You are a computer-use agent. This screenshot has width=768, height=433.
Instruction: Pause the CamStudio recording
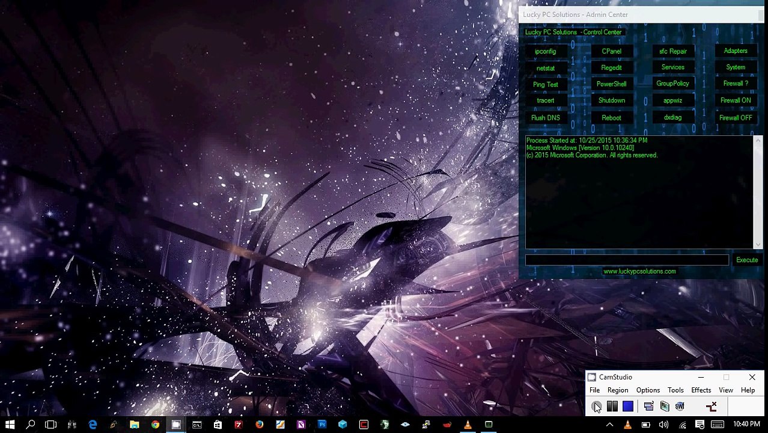pos(612,407)
